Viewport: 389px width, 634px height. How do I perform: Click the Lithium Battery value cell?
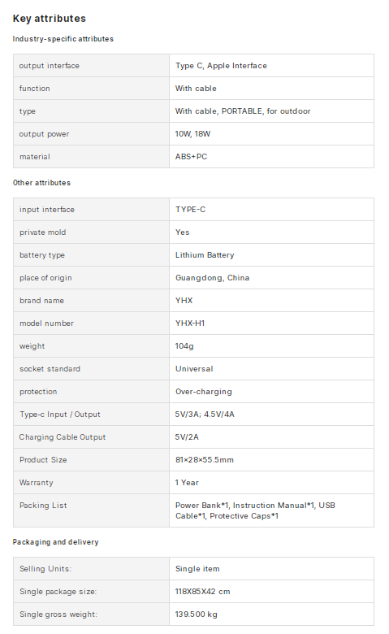pos(271,254)
